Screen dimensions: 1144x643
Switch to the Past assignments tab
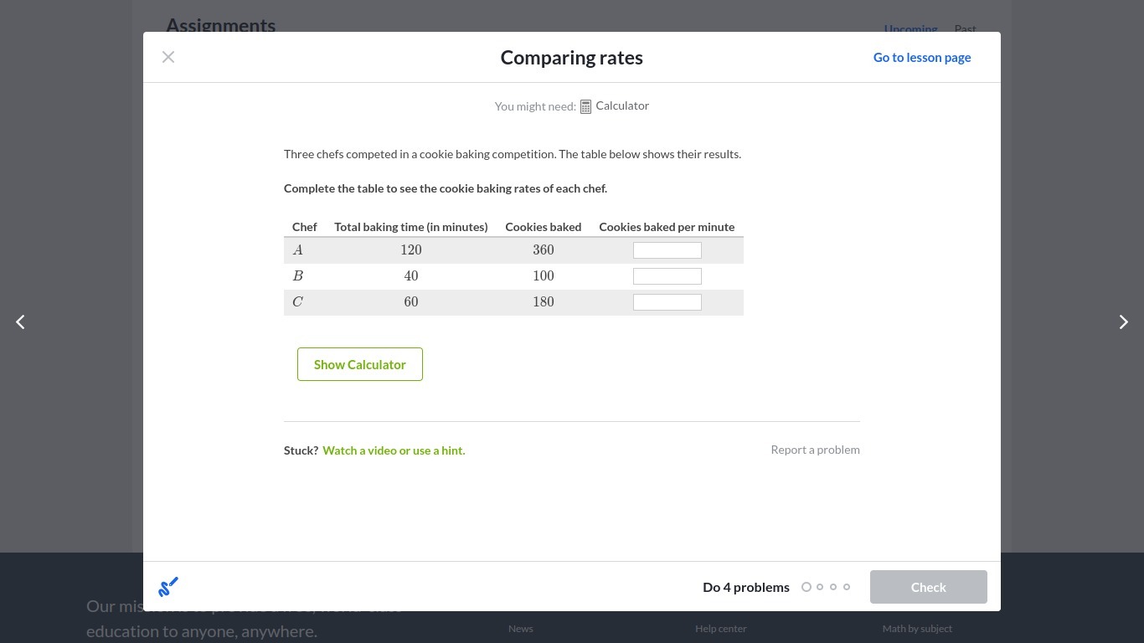(x=965, y=28)
